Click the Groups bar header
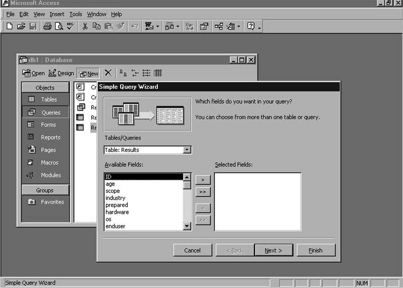The image size is (403, 288). pyautogui.click(x=45, y=190)
